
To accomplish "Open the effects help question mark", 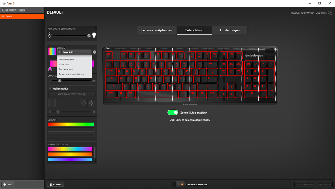I will 94,52.
